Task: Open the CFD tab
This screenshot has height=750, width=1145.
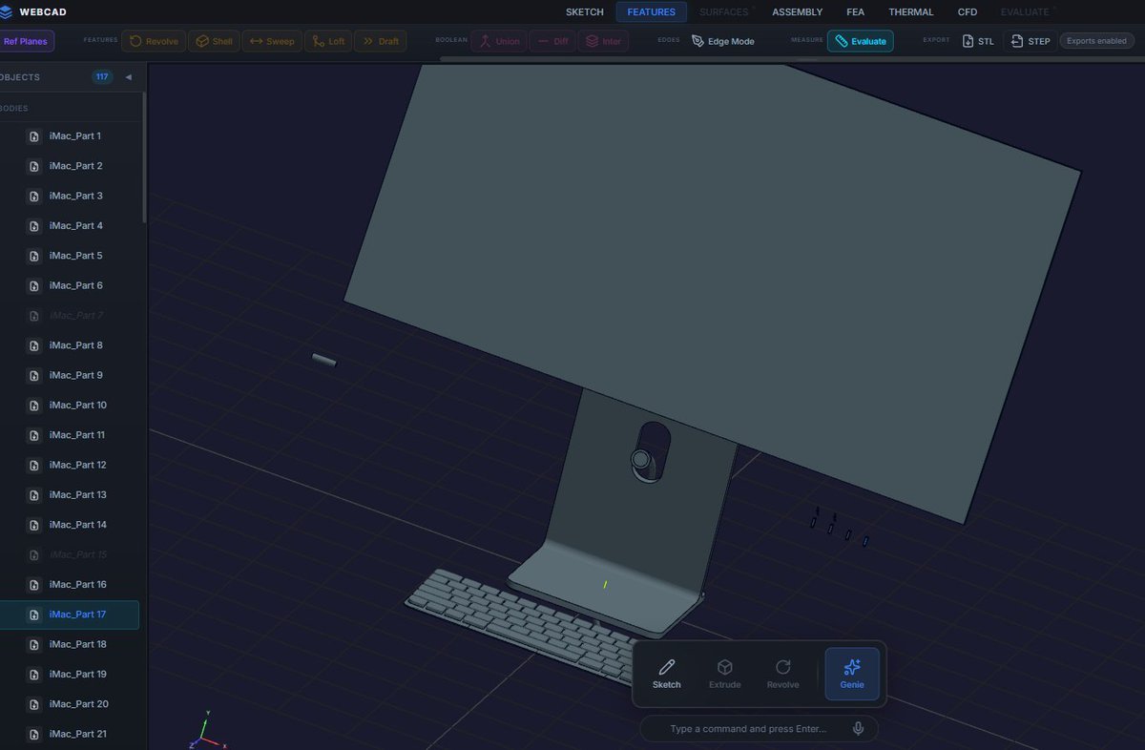Action: tap(968, 12)
